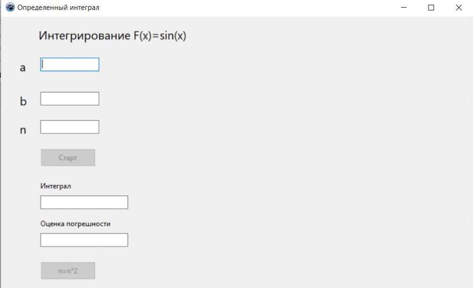Screen dimensions: 473x288
Task: Click the heading Интегрирование F(x)=sin(x)
Action: point(113,36)
